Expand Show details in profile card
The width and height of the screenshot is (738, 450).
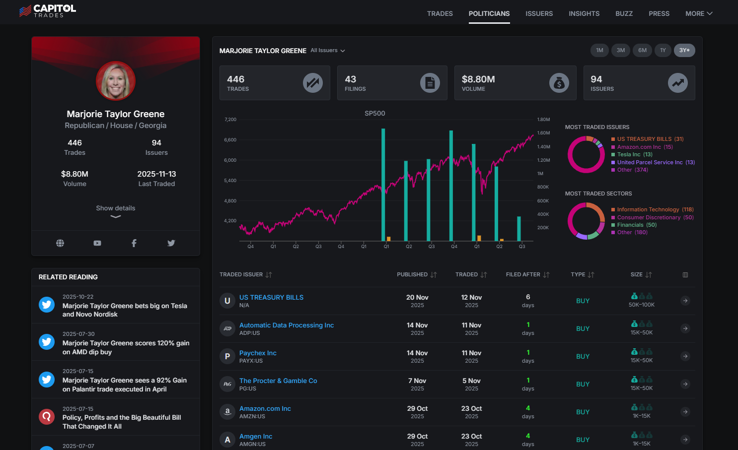click(116, 211)
